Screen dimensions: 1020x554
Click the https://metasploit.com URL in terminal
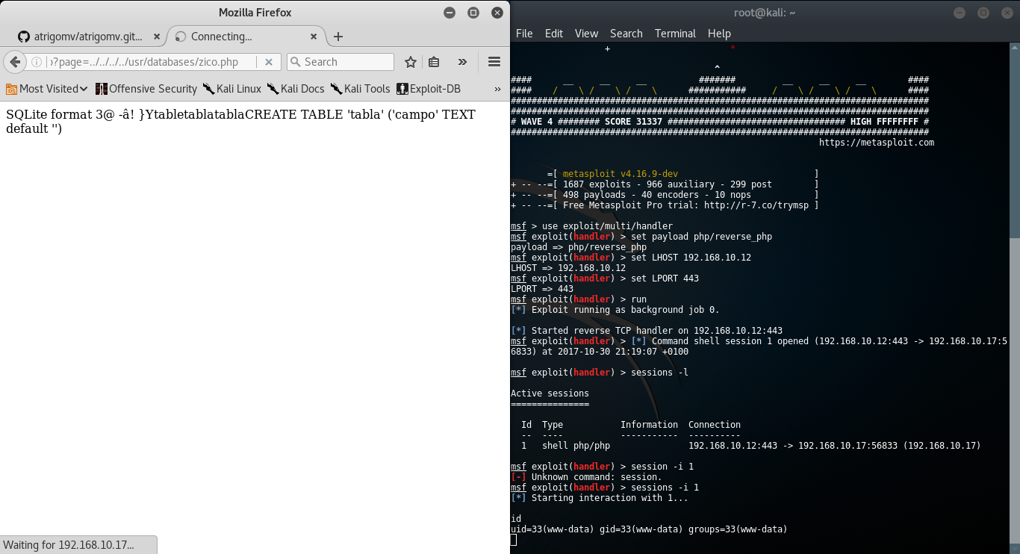[x=877, y=143]
